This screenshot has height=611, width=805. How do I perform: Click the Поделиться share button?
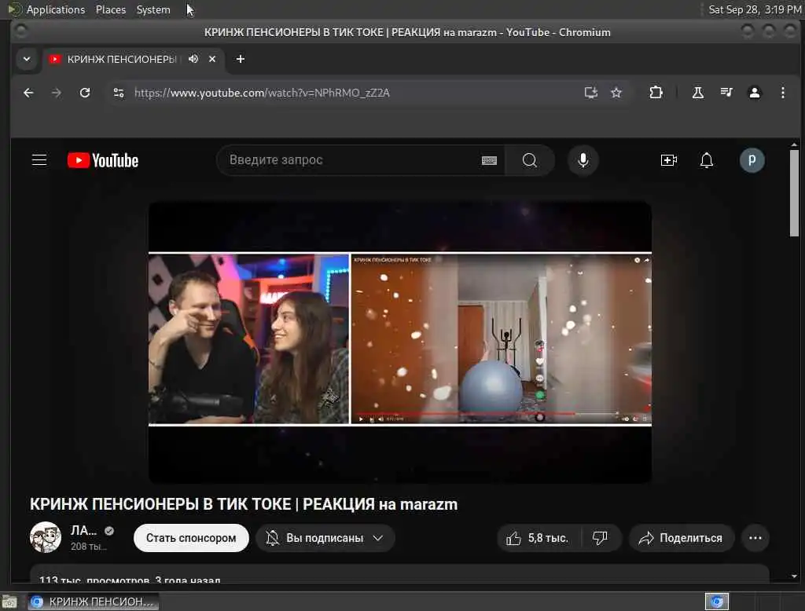click(x=681, y=538)
